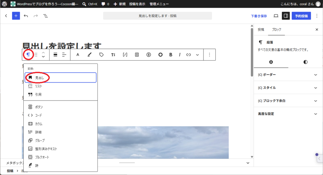Expand the [C] ブロック下余白 panel
Viewport: 323px width, 175px height.
click(x=288, y=101)
